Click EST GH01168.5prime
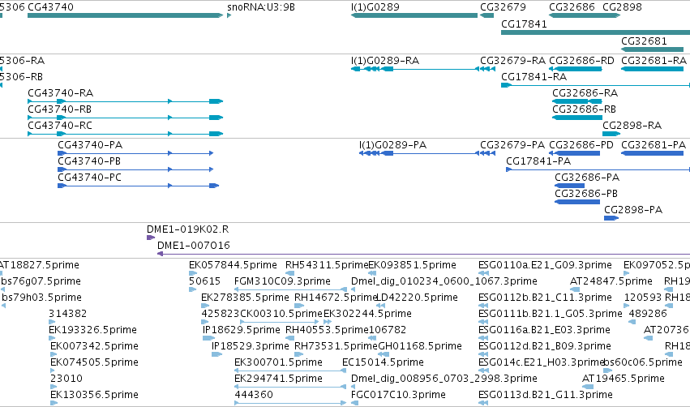Screen dimensions: 690x407 384,354
